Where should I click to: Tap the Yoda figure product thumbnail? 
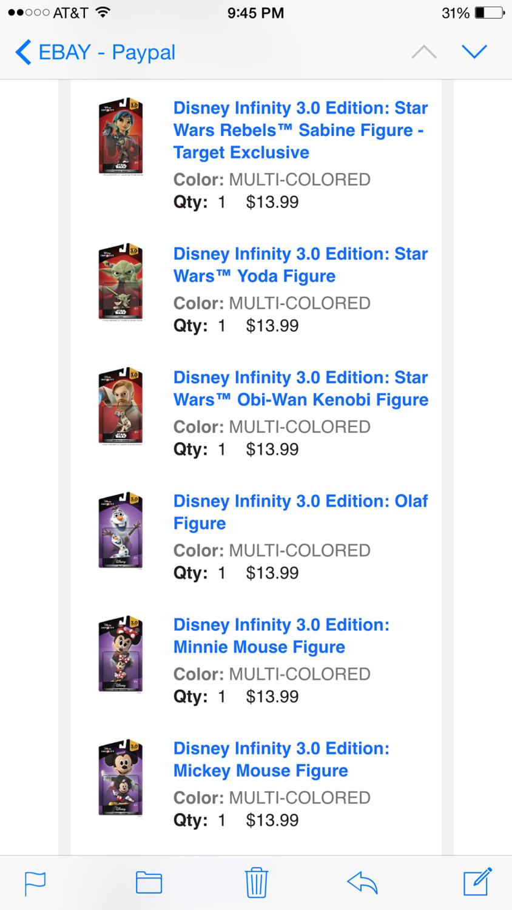(x=121, y=283)
